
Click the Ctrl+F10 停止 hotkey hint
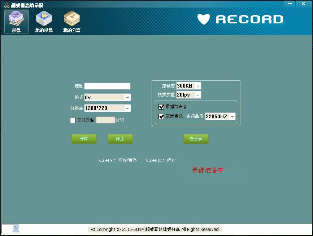click(x=161, y=160)
